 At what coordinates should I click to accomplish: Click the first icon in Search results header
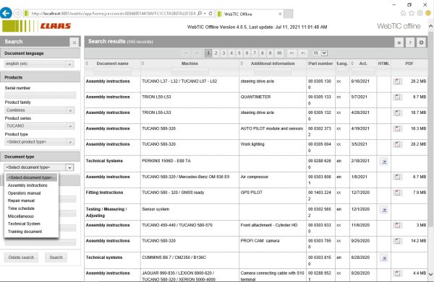tap(399, 43)
